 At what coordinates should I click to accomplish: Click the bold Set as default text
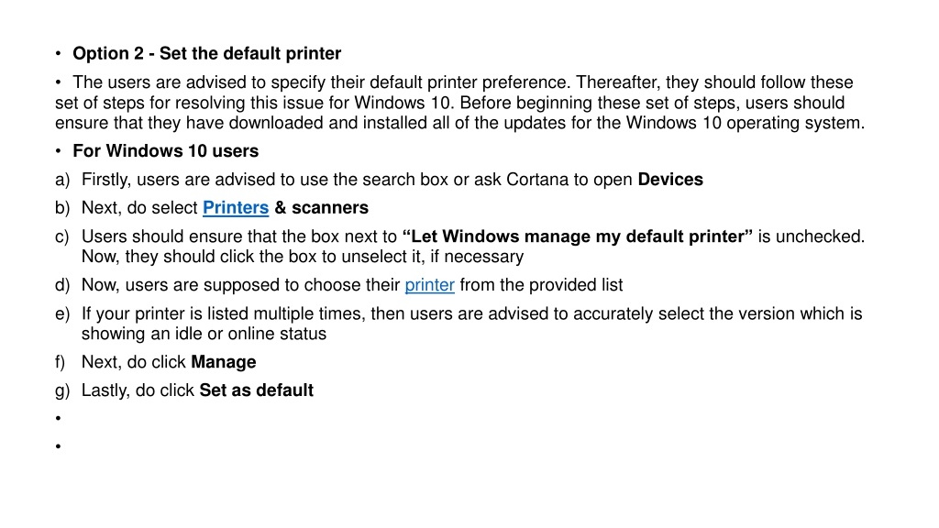pos(257,390)
